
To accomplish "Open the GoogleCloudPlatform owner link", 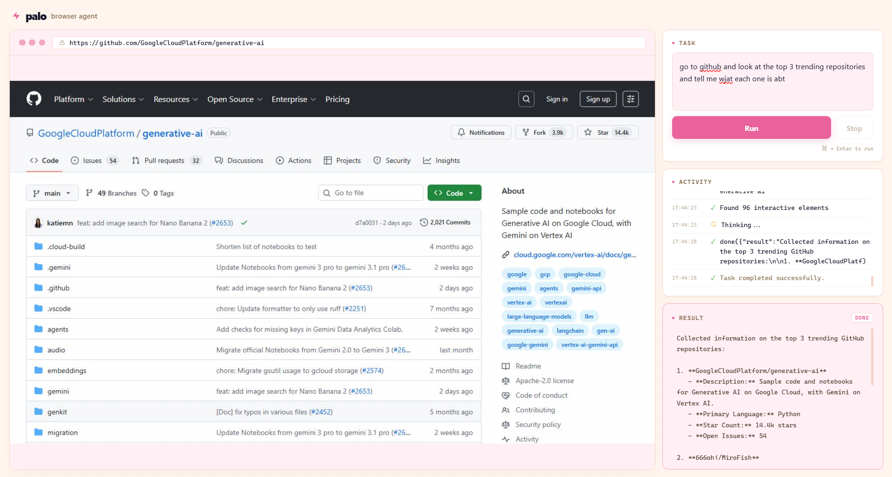I will point(86,133).
